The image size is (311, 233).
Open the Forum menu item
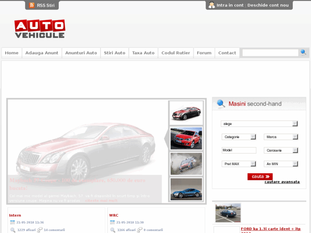204,53
